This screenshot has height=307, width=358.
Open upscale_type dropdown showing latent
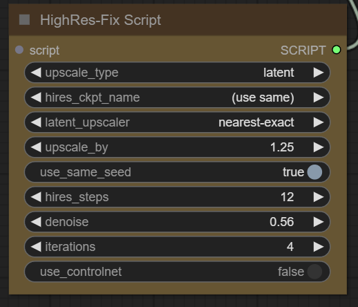(x=177, y=73)
